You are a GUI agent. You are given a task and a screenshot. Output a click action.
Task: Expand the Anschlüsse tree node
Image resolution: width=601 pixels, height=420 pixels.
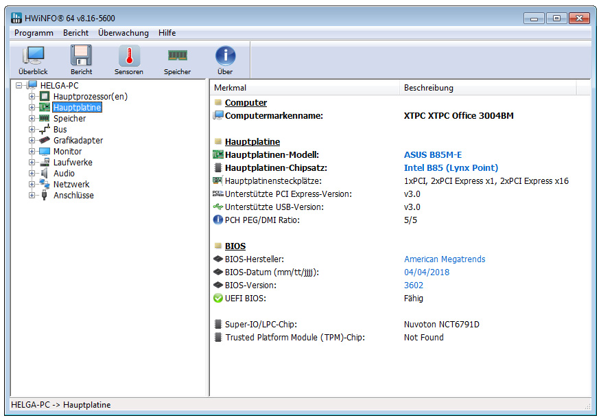32,196
